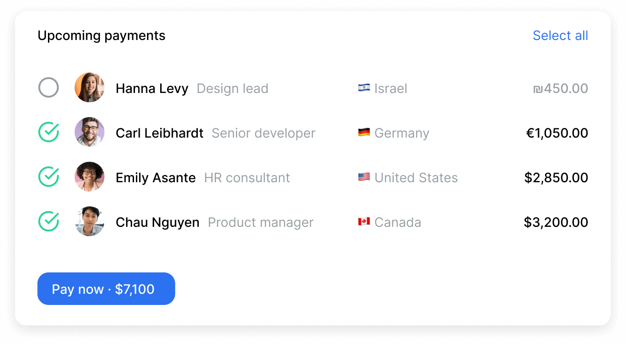
Task: Deselect Emily Asante's payment checkbox
Action: tap(48, 177)
